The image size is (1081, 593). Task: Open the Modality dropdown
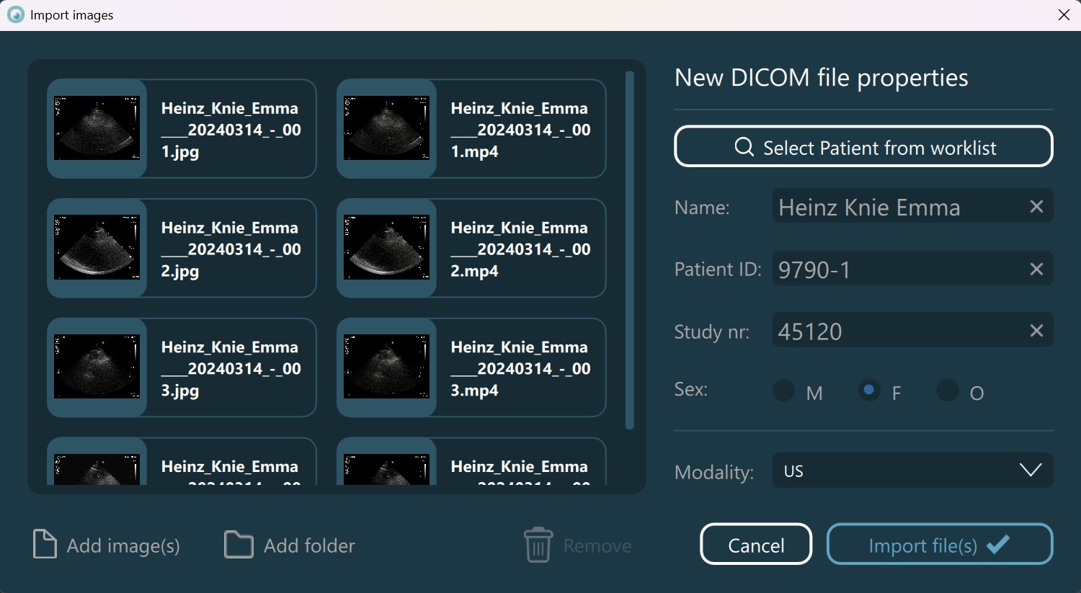click(912, 471)
